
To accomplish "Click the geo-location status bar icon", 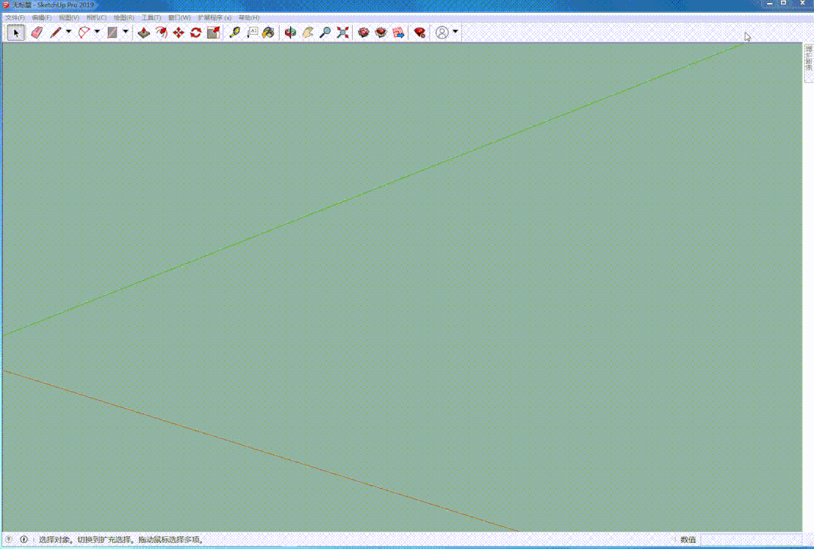I will pos(9,540).
